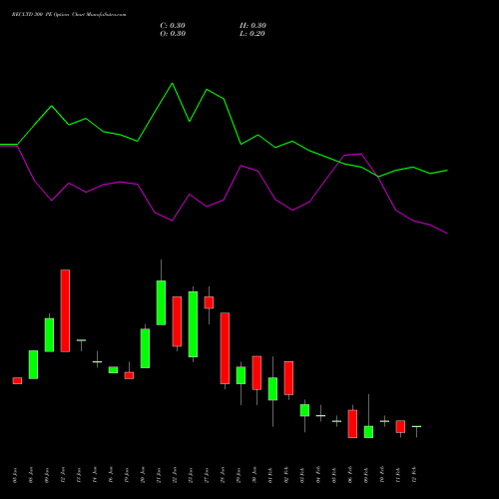This screenshot has width=499, height=499.
Task: Click the 05 Jan date label
Action: (15, 475)
